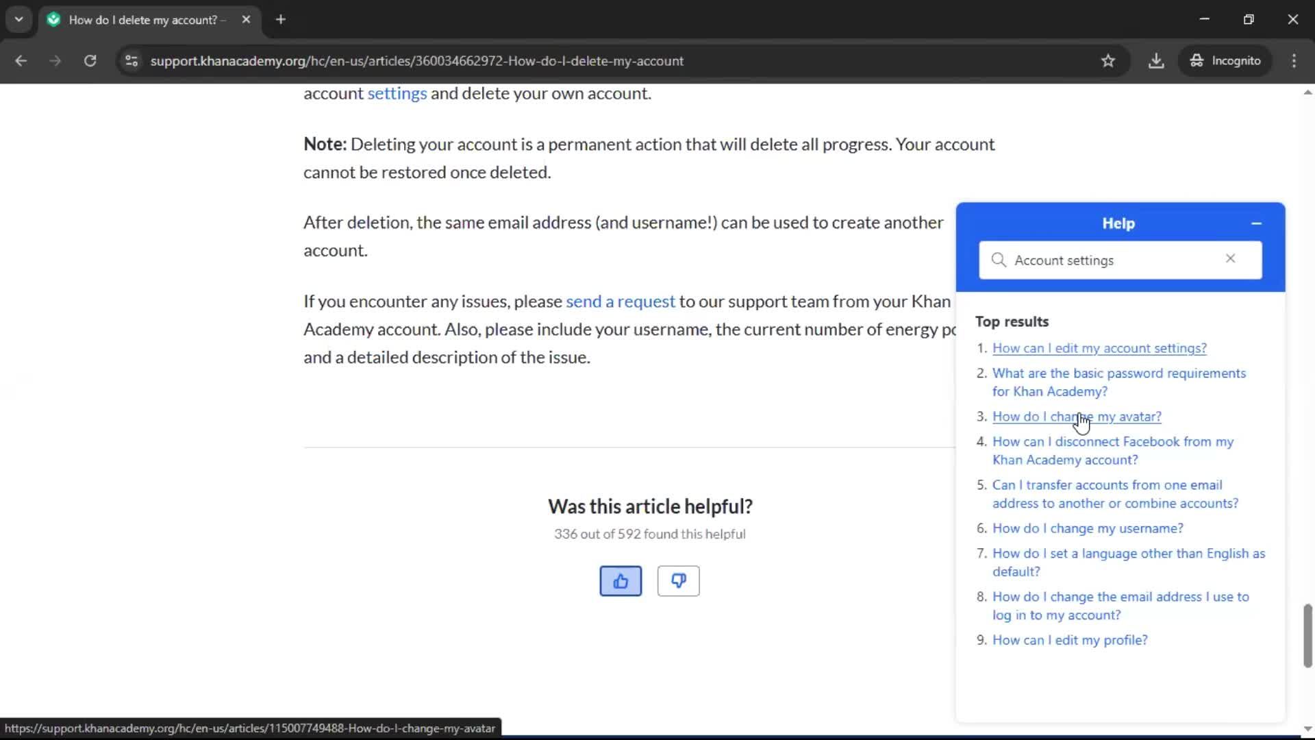Image resolution: width=1315 pixels, height=740 pixels.
Task: Click the 'Was this article helpful?' heading
Action: (x=650, y=506)
